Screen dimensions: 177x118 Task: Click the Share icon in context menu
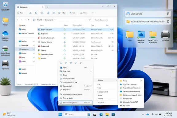tap(76, 63)
